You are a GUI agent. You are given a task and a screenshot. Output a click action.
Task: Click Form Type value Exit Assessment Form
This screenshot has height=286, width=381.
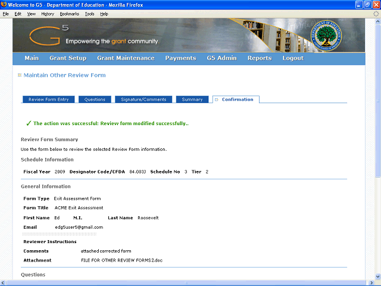77,198
